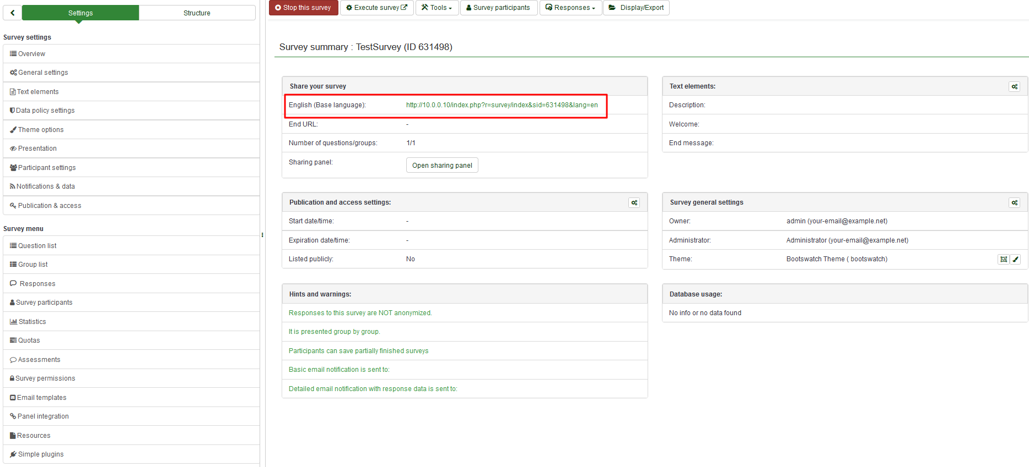Open Display/Export from the toolbar

[x=636, y=8]
